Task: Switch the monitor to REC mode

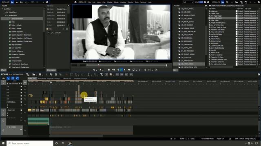Action: 201,2
